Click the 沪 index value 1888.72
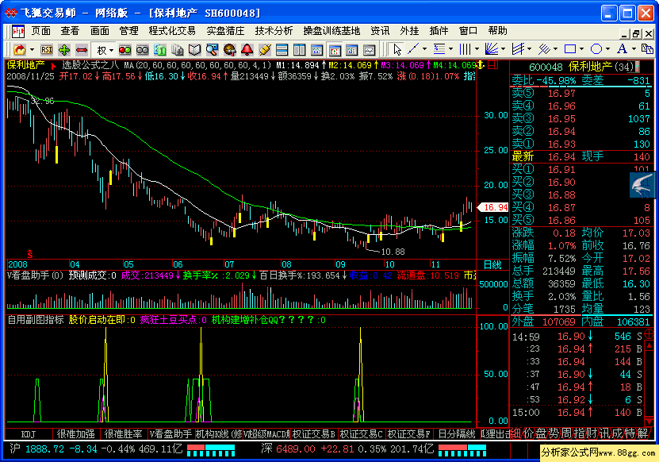The width and height of the screenshot is (659, 462). pos(44,449)
